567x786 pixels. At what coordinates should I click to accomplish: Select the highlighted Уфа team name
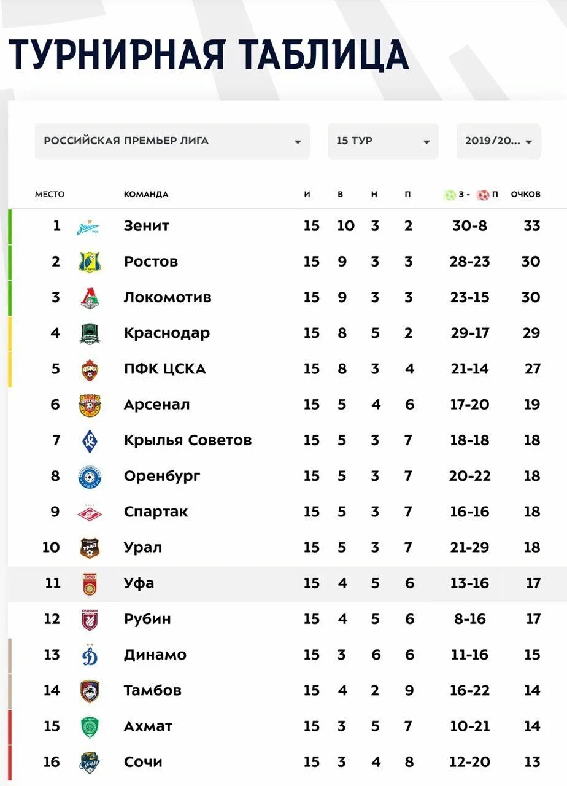[x=139, y=583]
